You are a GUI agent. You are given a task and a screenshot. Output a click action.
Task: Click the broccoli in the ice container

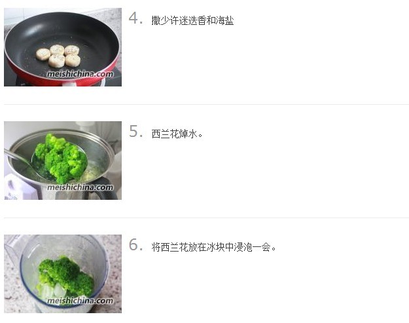coord(66,275)
